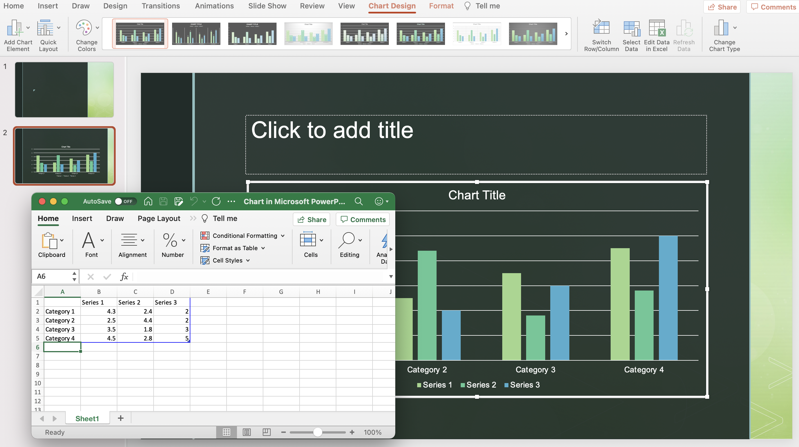The height and width of the screenshot is (447, 799).
Task: Click the insert function fx icon
Action: point(124,277)
